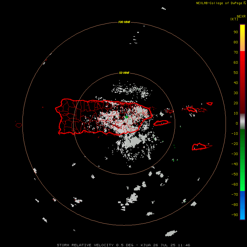The image size is (247, 247).
Task: Click the "KJUA" radar site identifier
Action: pyautogui.click(x=146, y=245)
